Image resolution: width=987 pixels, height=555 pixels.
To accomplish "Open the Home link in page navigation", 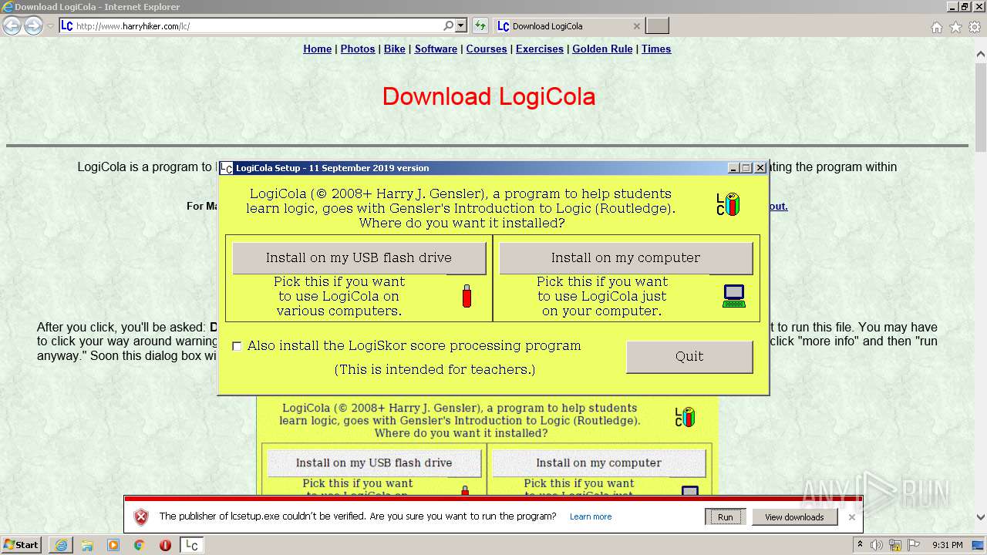I will click(x=317, y=49).
